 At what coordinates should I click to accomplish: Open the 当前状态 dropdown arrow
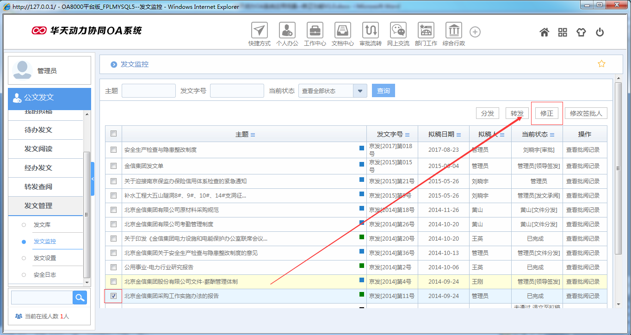359,91
